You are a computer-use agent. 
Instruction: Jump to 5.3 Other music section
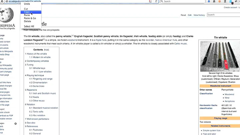coord(37,101)
